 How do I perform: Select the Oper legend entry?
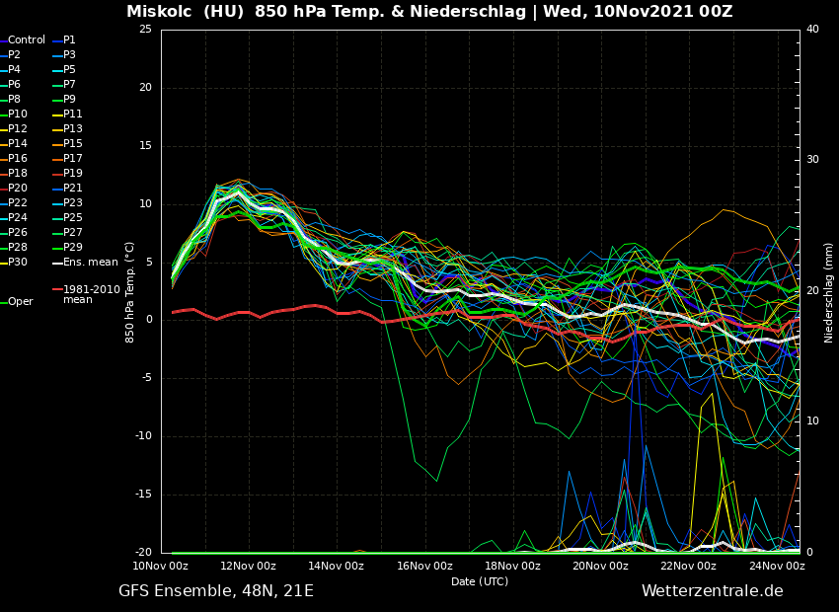pyautogui.click(x=20, y=302)
